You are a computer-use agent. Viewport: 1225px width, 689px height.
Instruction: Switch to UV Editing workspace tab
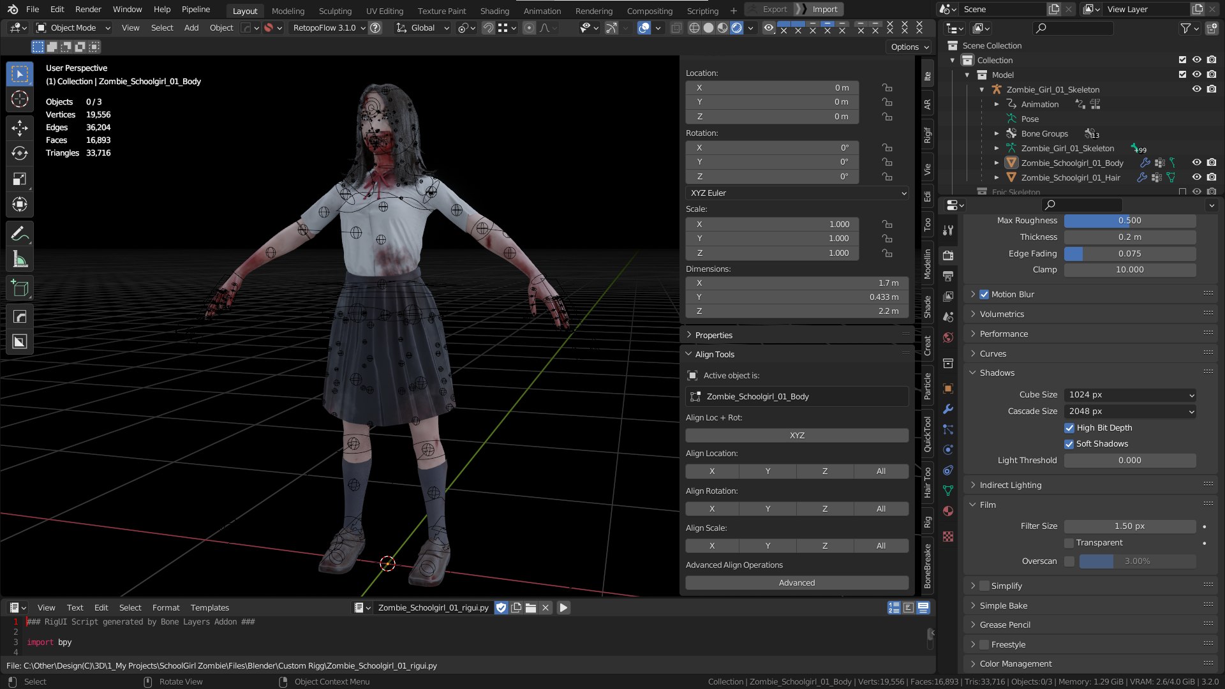click(x=385, y=11)
